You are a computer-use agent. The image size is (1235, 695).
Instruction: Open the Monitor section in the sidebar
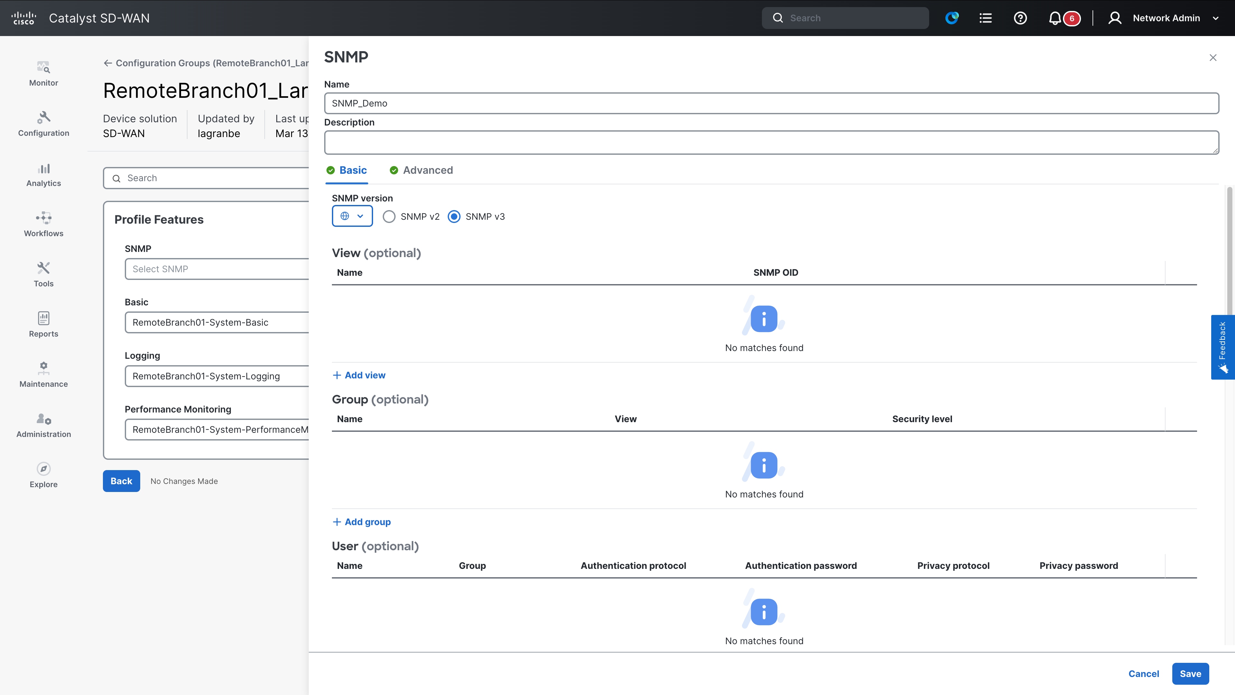(43, 73)
